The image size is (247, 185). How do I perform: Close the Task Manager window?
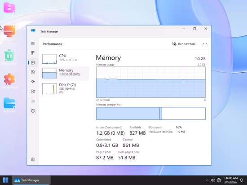point(206,29)
